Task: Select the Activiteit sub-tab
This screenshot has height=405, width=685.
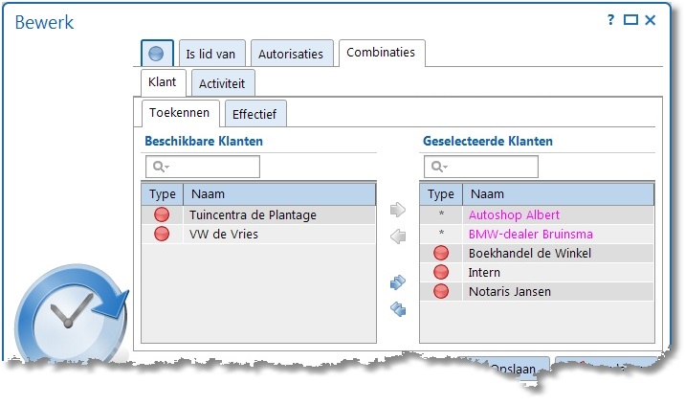Action: [x=223, y=83]
